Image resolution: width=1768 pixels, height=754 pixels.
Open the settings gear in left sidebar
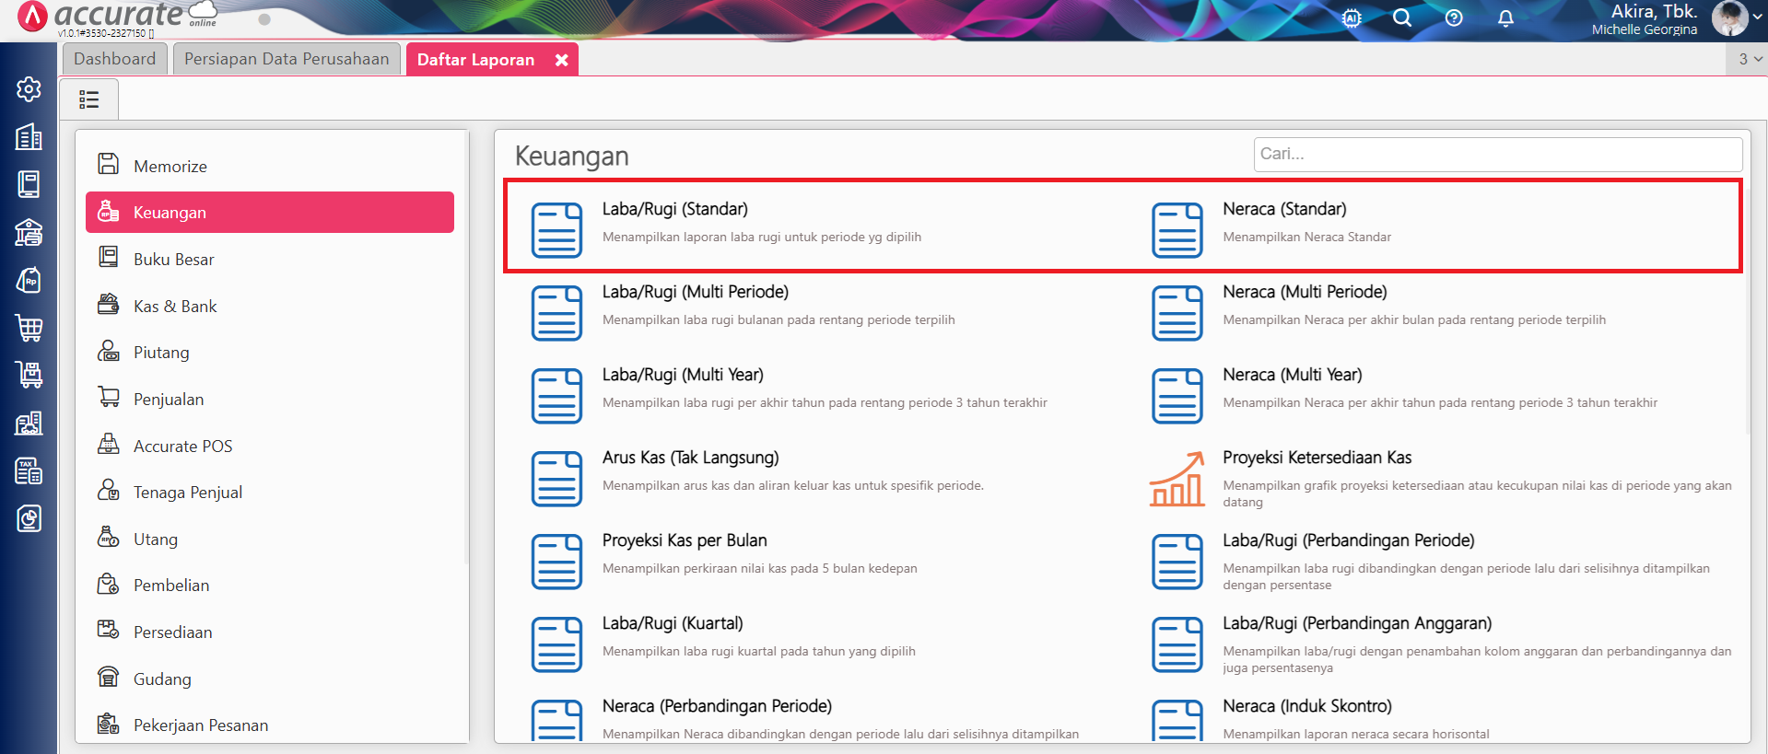pyautogui.click(x=29, y=89)
